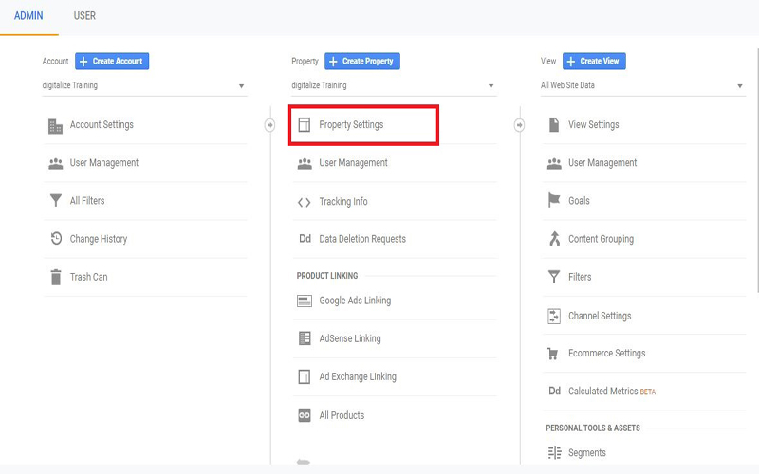Click the Goals flag icon

pyautogui.click(x=554, y=201)
